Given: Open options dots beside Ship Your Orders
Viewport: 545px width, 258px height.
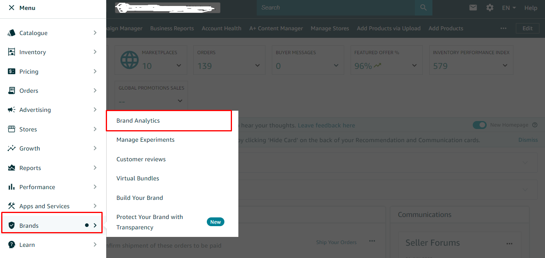Looking at the screenshot, I should click(x=372, y=241).
